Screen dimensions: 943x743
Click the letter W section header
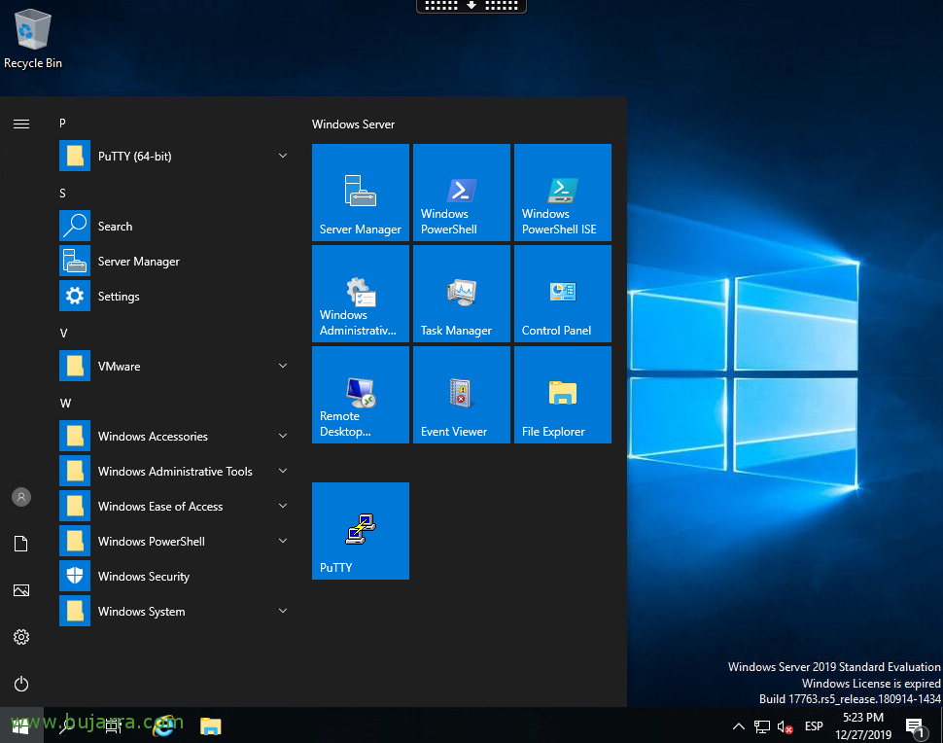pos(65,403)
